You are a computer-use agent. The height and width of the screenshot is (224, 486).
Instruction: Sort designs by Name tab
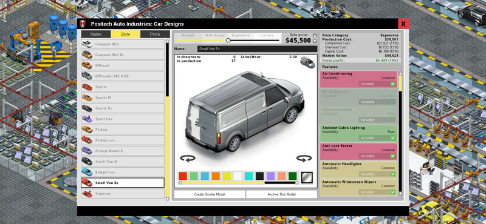96,35
